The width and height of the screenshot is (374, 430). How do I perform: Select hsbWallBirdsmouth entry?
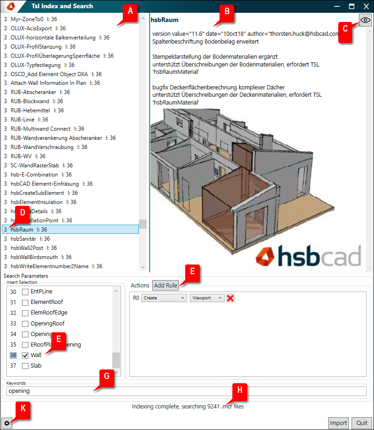coord(70,257)
